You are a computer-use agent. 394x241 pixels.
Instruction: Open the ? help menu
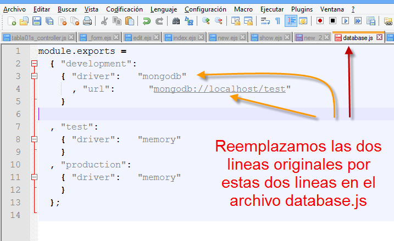pos(353,9)
